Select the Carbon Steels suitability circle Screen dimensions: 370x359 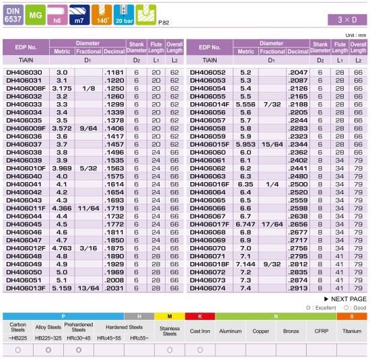[x=18, y=350]
